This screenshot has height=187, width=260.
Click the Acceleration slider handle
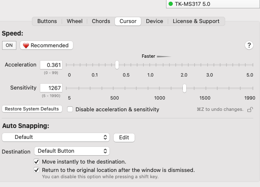coord(117,65)
